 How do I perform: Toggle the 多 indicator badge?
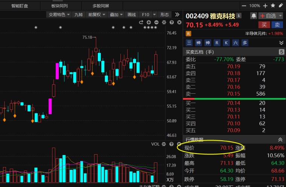click(245, 43)
